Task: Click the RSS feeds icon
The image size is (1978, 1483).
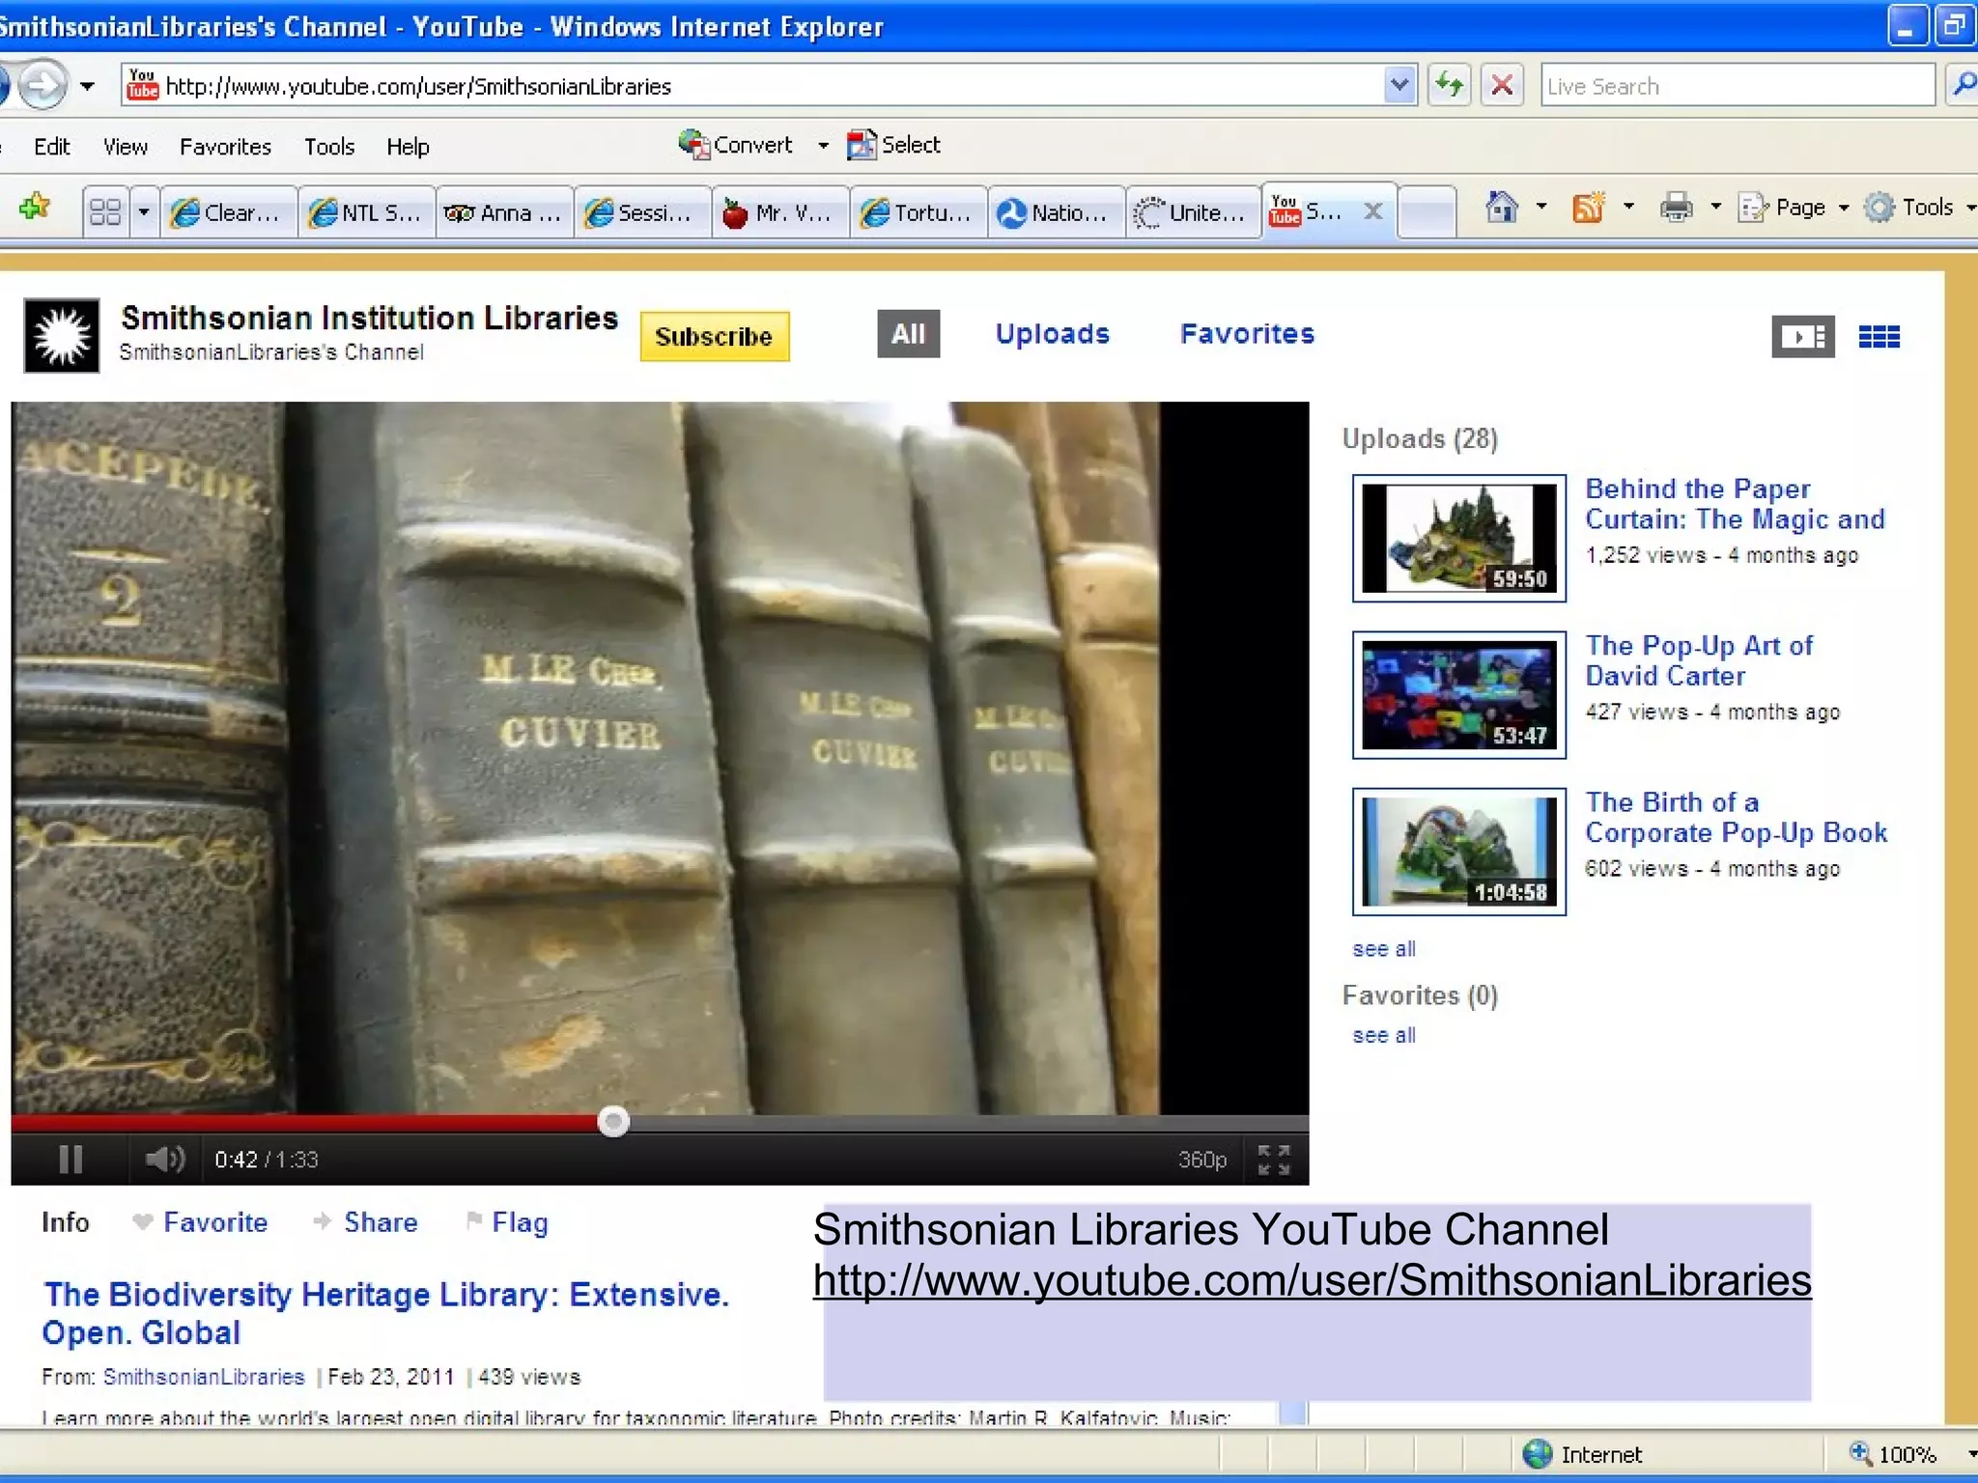Action: pyautogui.click(x=1589, y=207)
